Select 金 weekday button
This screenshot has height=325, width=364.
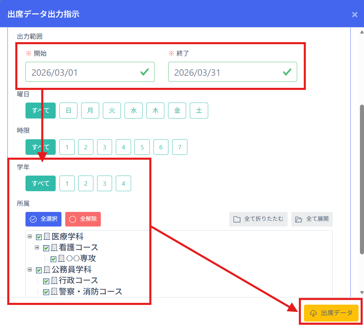177,110
